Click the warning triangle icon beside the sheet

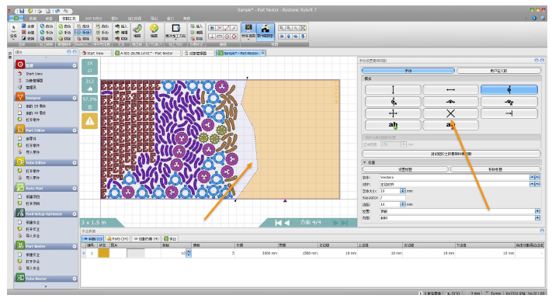point(90,121)
